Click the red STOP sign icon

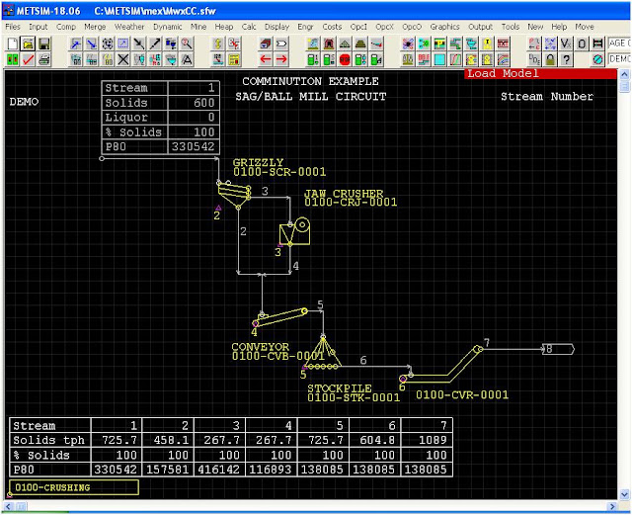click(x=345, y=59)
